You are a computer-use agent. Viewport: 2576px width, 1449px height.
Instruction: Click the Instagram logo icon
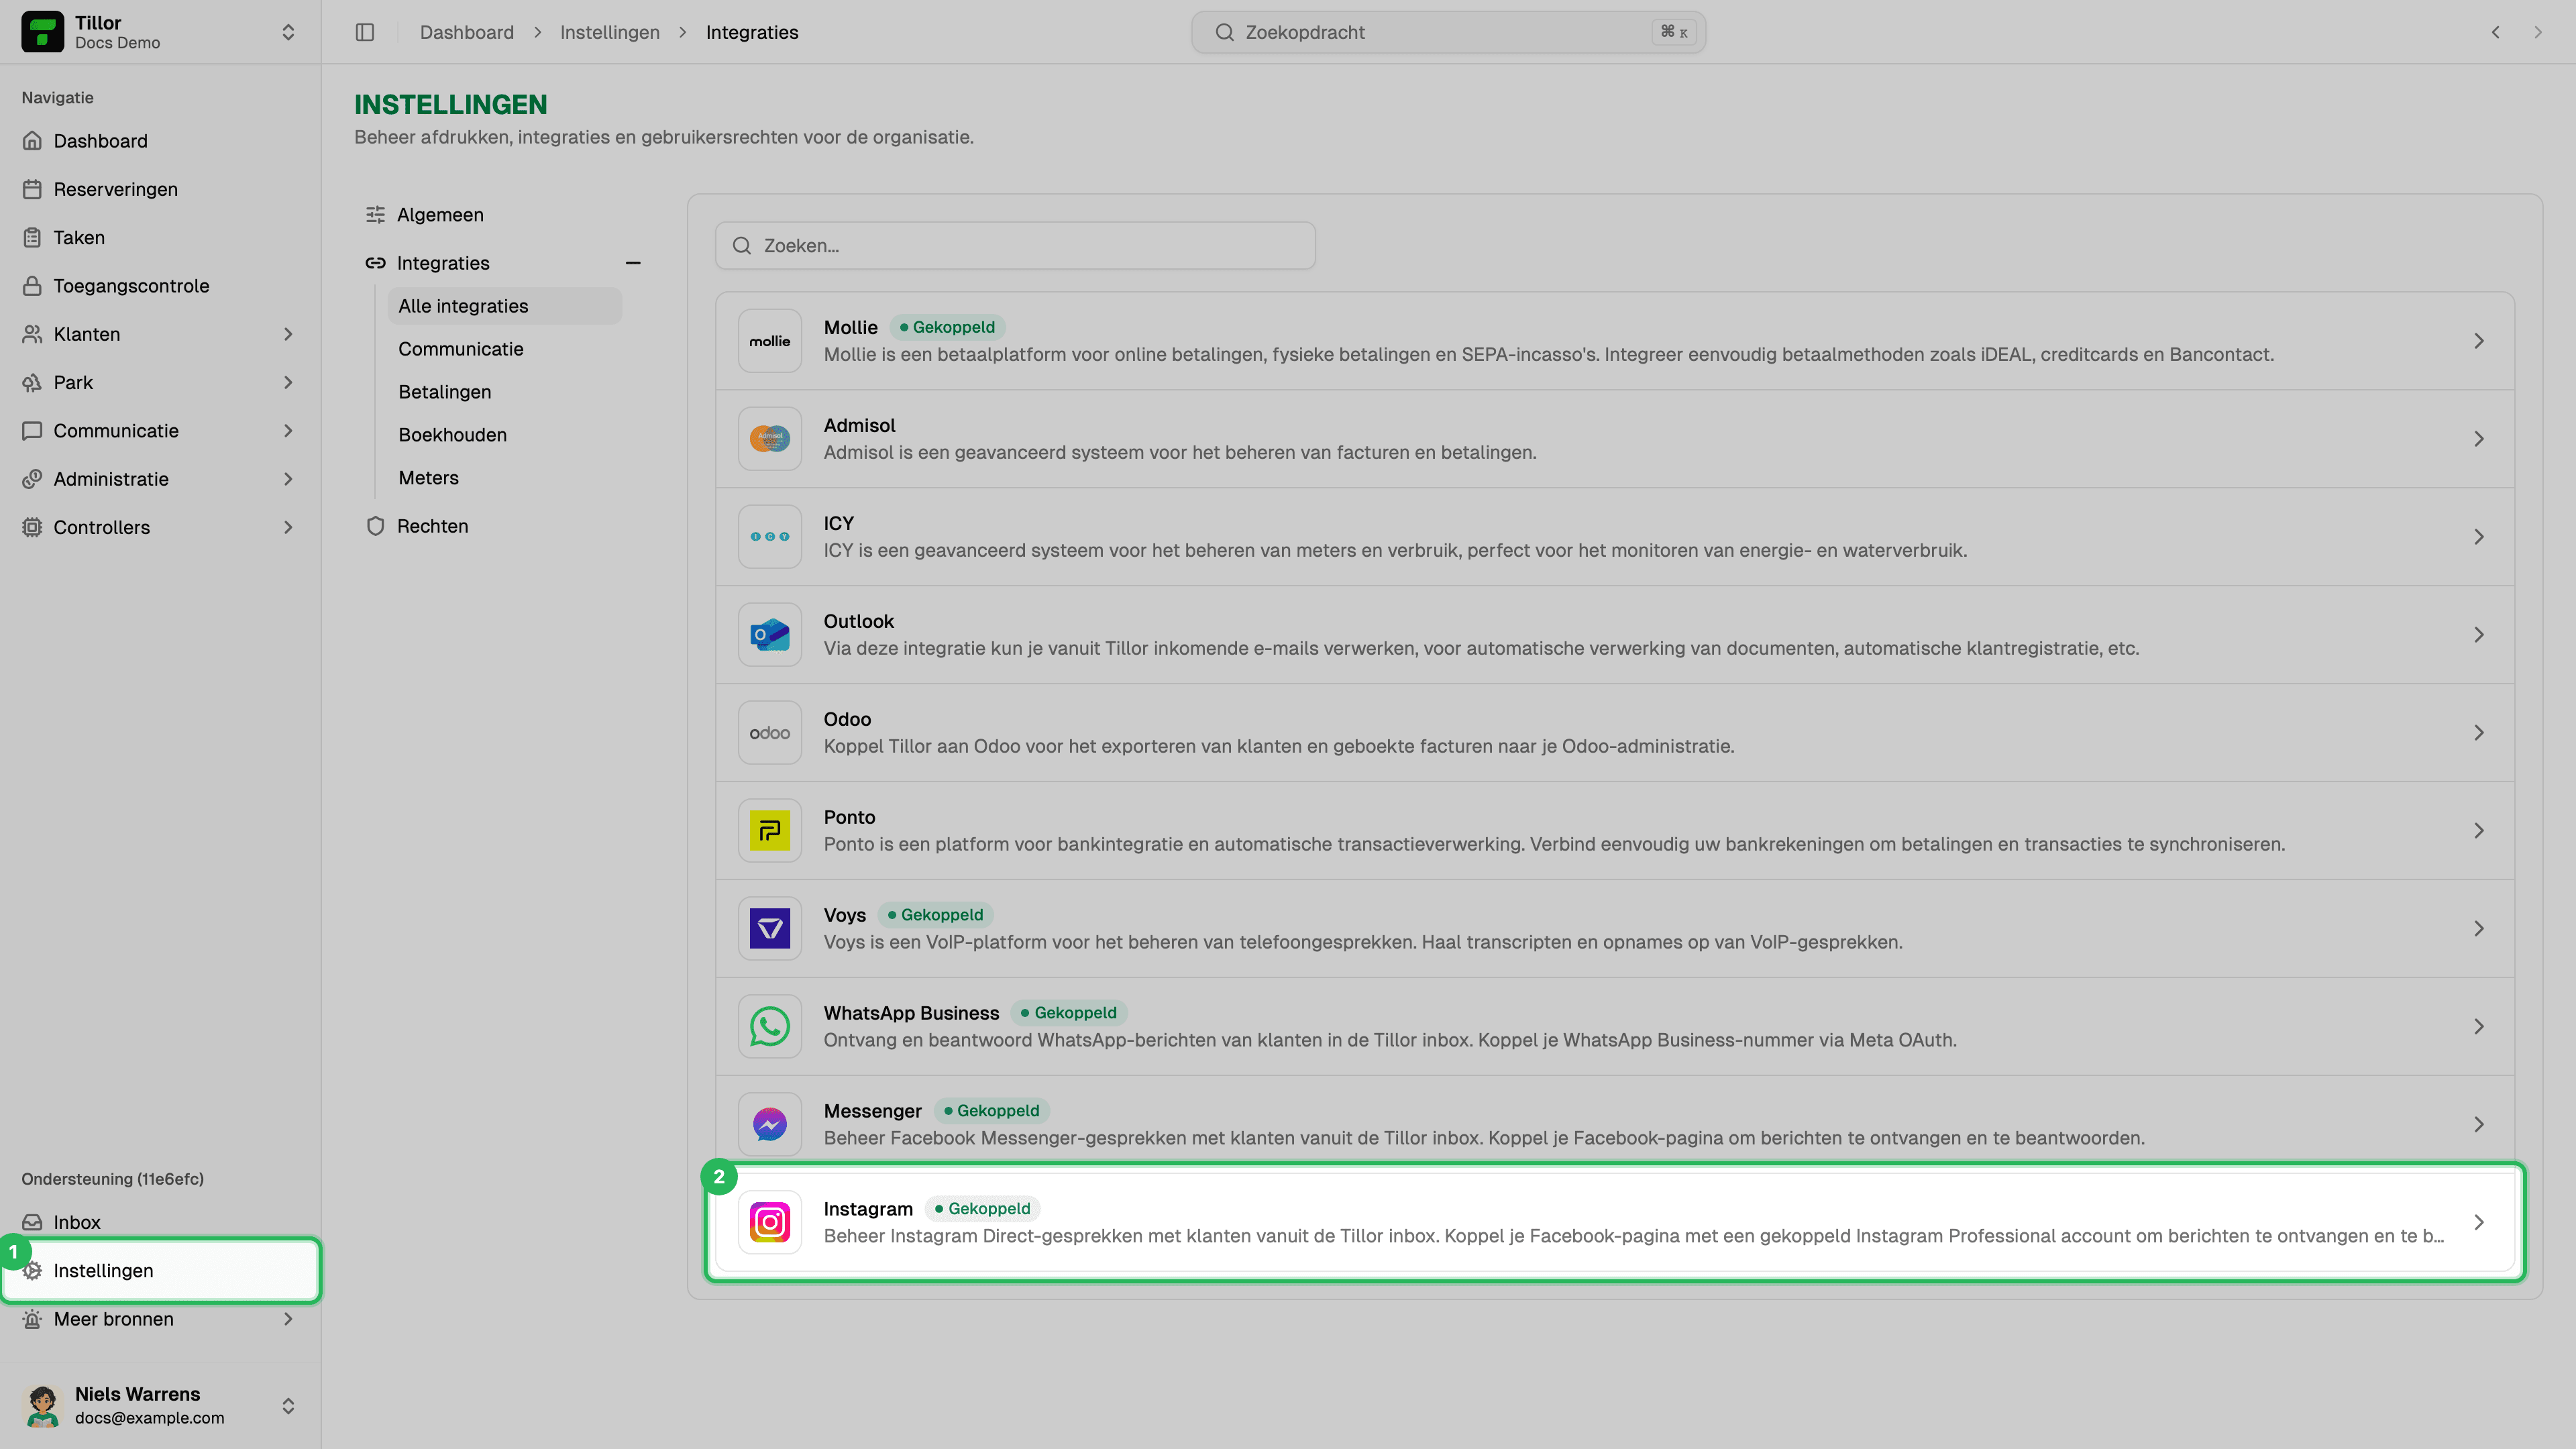point(770,1223)
